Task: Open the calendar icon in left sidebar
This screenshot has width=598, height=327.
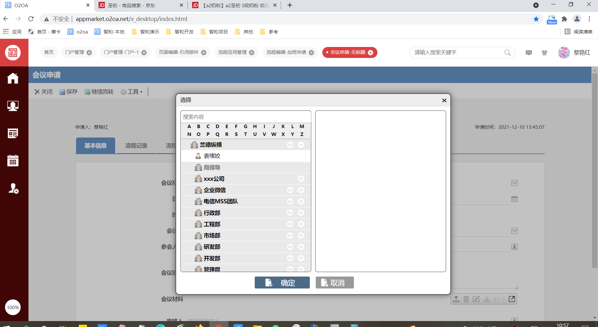Action: click(13, 161)
